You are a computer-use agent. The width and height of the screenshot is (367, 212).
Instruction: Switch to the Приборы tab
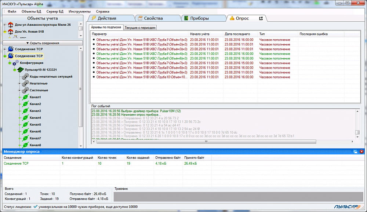pos(199,18)
